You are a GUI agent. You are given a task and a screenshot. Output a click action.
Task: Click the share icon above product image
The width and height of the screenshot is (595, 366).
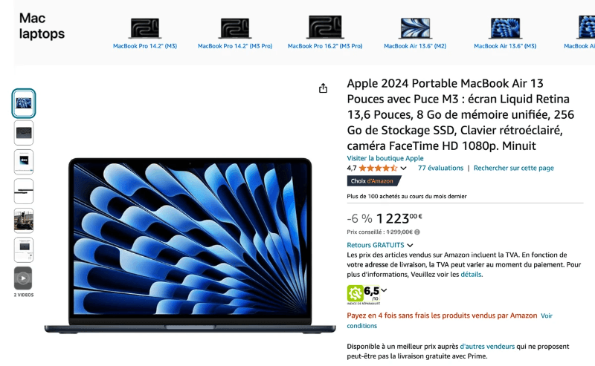(323, 88)
